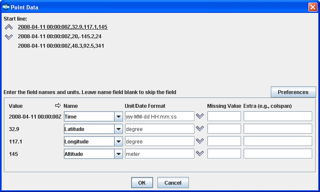The width and height of the screenshot is (320, 192).
Task: Click the Missing Value column header
Action: [224, 106]
